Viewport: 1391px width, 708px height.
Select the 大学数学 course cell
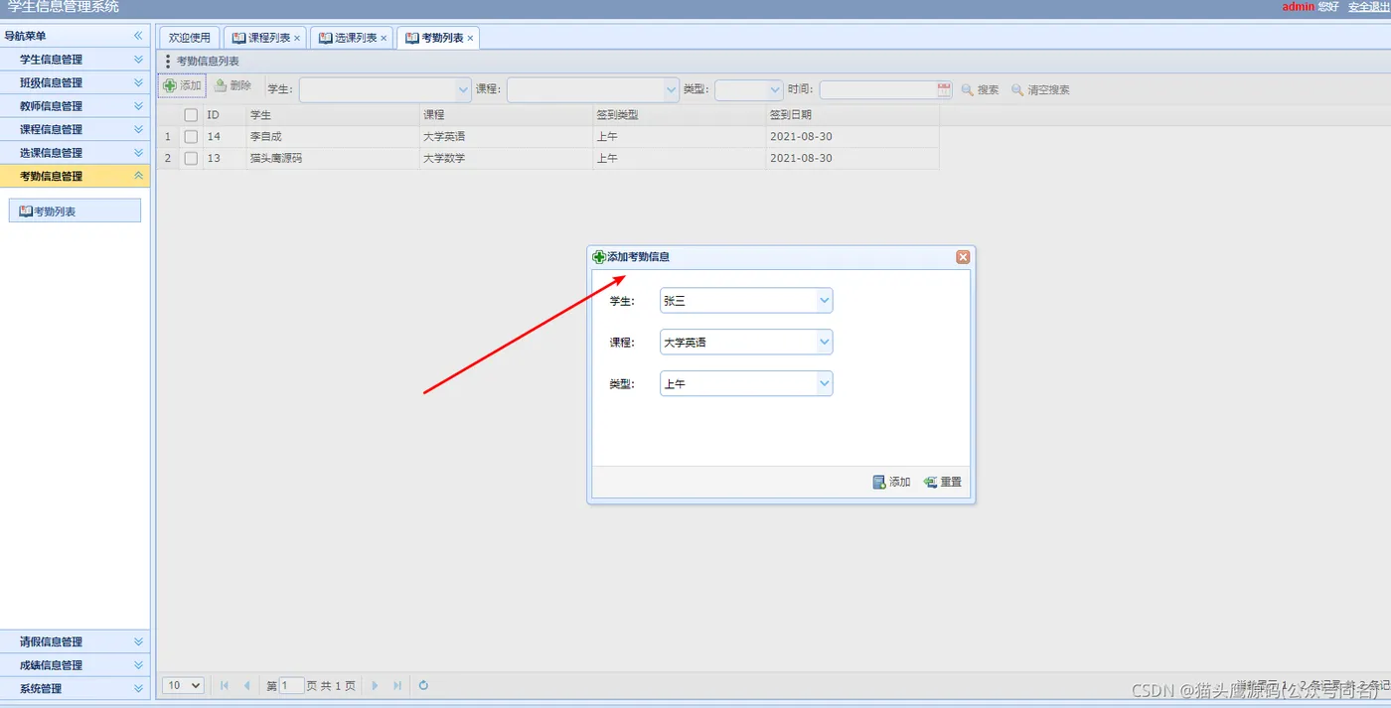[506, 158]
